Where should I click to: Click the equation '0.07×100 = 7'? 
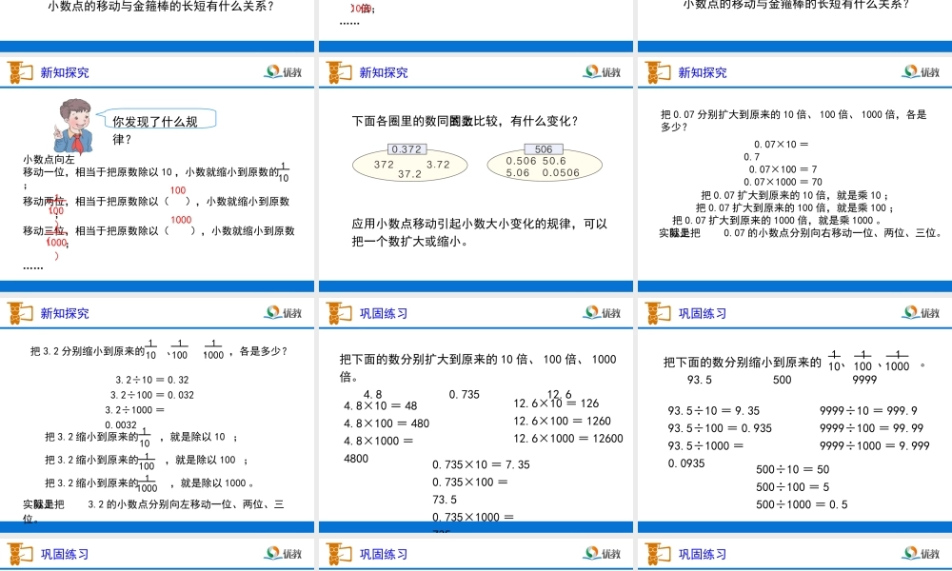tap(783, 169)
